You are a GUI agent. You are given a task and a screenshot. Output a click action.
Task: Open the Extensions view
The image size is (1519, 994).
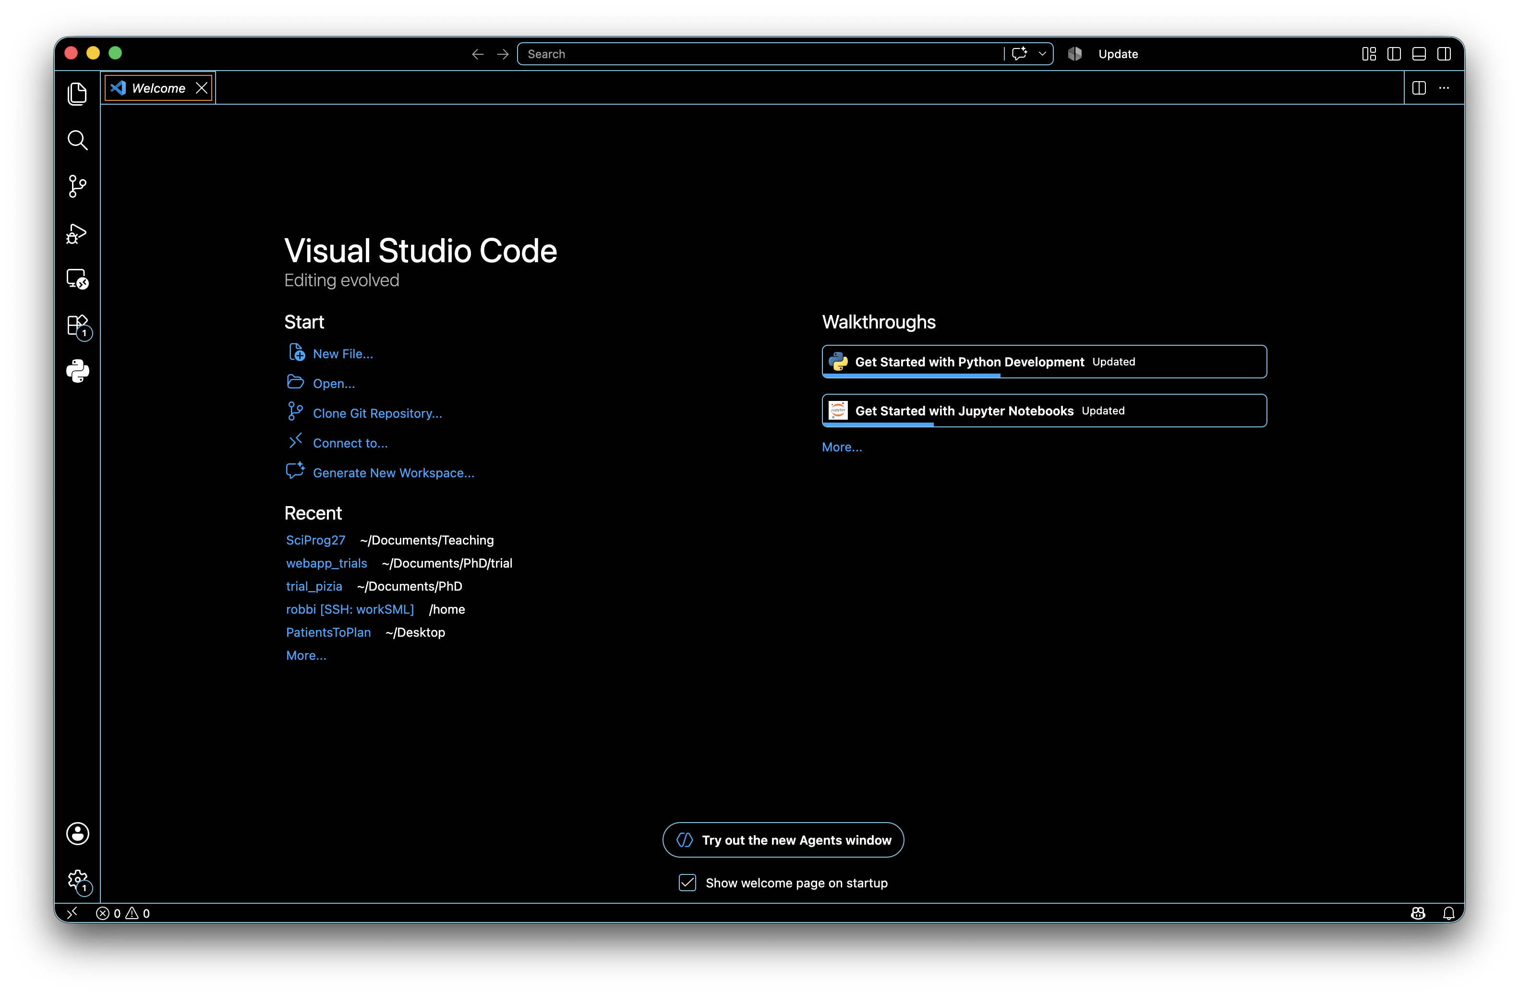tap(77, 326)
